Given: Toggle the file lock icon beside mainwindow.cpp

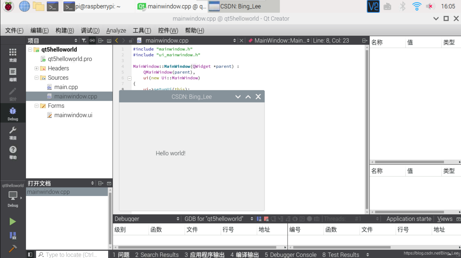Looking at the screenshot, I should [x=131, y=40].
